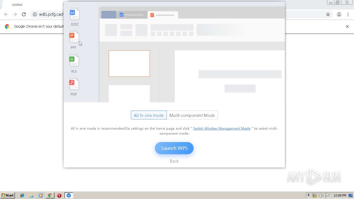354x199 pixels.
Task: Select the PDF file type icon
Action: 74,84
